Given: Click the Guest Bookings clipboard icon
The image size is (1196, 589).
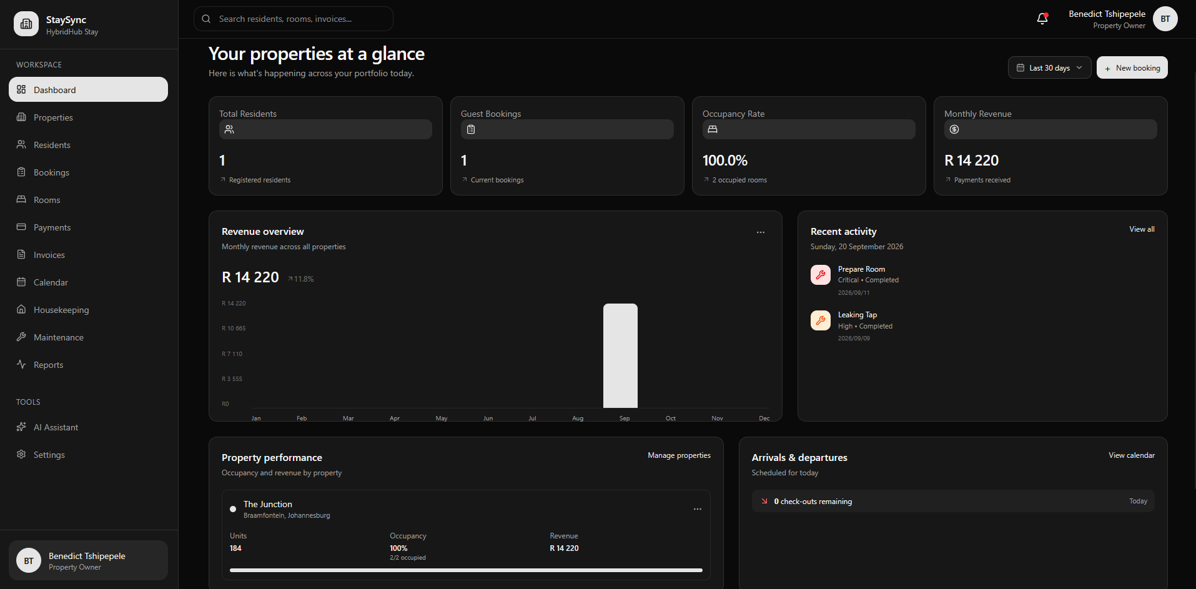Looking at the screenshot, I should click(x=471, y=129).
